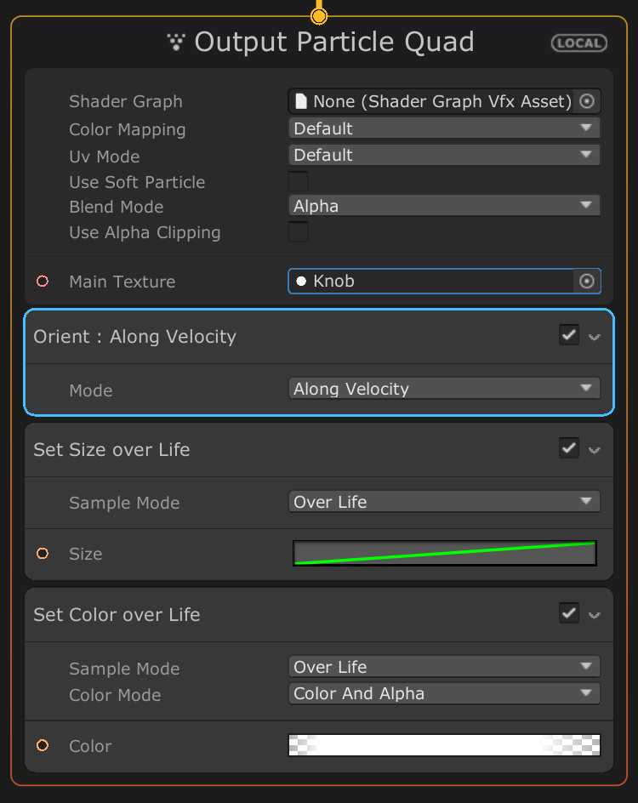Image resolution: width=638 pixels, height=803 pixels.
Task: Open the Orient Mode Along Velocity dropdown
Action: click(444, 389)
